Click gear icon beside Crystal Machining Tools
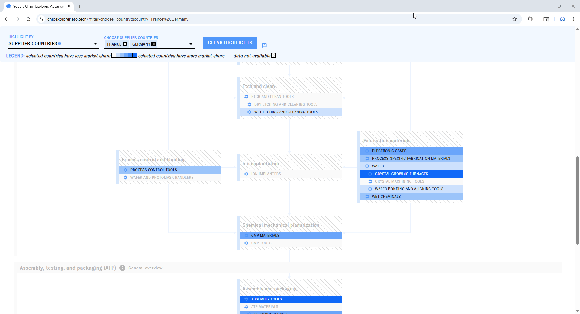Image resolution: width=580 pixels, height=314 pixels. [x=370, y=181]
